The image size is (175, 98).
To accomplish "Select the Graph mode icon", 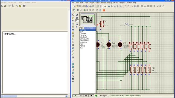I will tap(73, 42).
